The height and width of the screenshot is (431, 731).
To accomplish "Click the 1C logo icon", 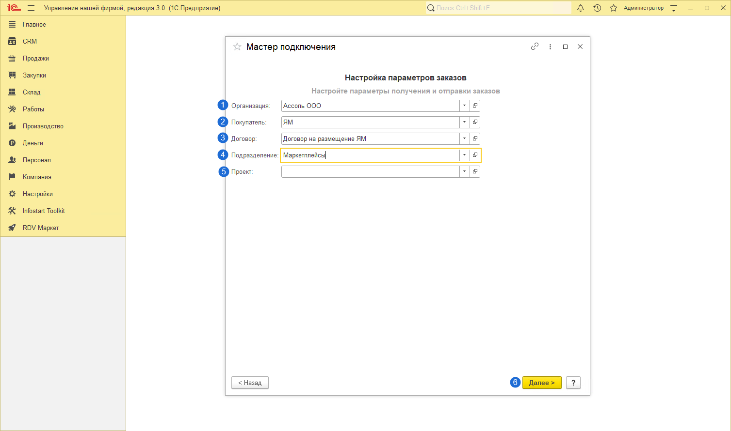I will click(14, 8).
